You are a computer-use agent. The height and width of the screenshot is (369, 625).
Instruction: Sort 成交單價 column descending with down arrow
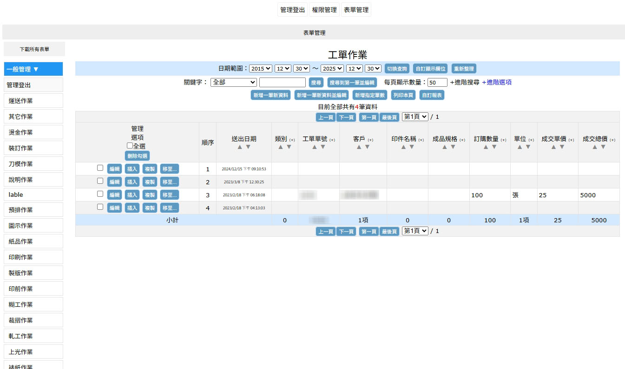click(562, 147)
